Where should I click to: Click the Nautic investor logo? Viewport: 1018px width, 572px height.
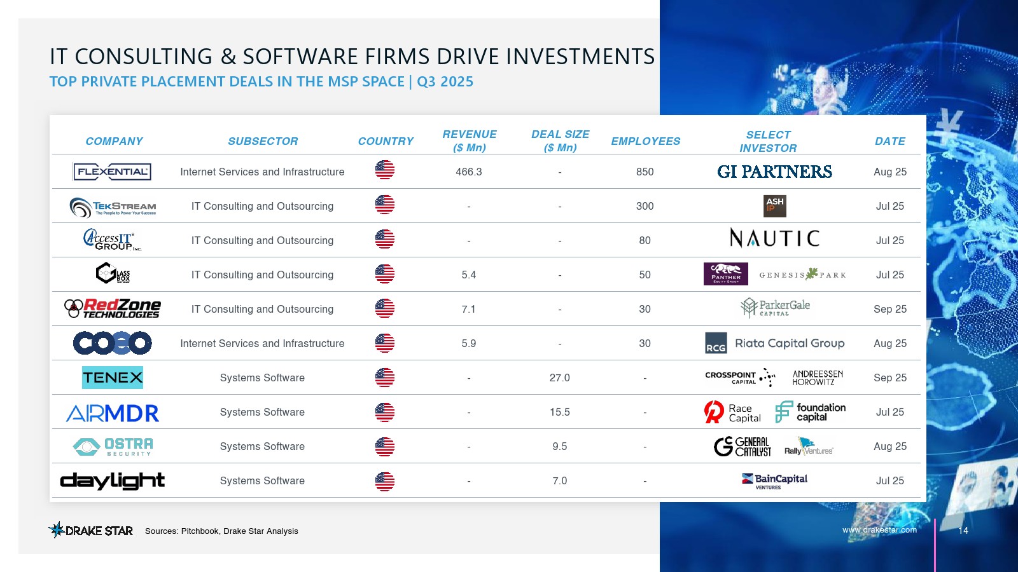[774, 238]
